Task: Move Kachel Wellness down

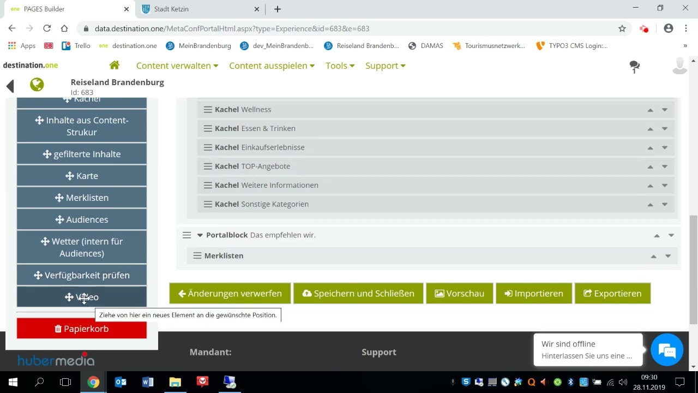Action: coord(665,110)
